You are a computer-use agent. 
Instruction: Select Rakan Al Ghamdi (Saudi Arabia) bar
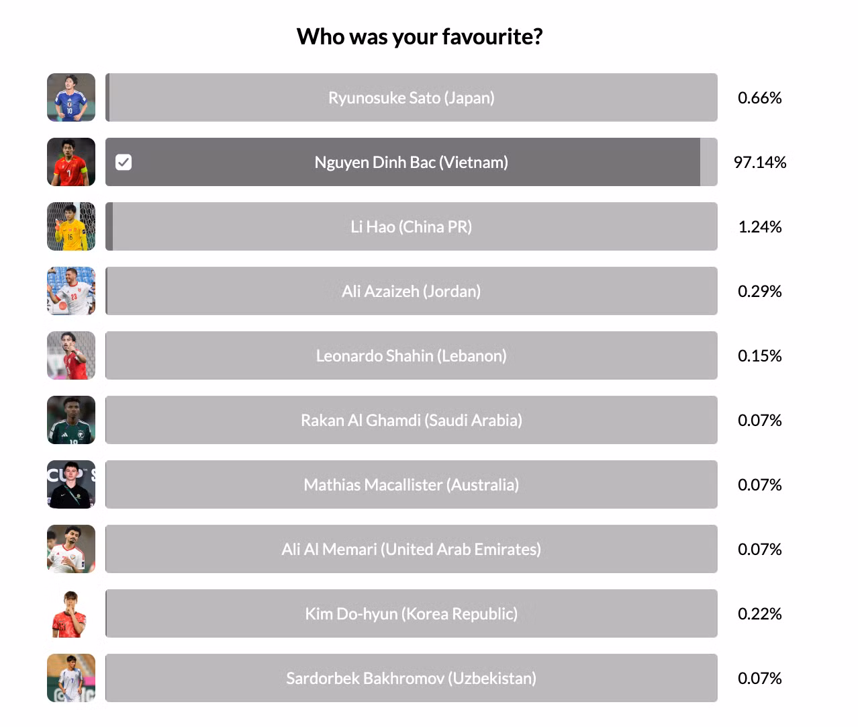coord(411,420)
